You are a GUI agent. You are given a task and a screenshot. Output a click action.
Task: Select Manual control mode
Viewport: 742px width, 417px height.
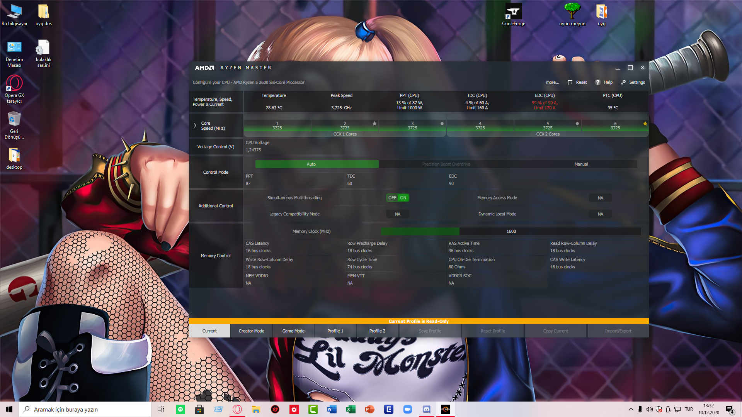(581, 164)
